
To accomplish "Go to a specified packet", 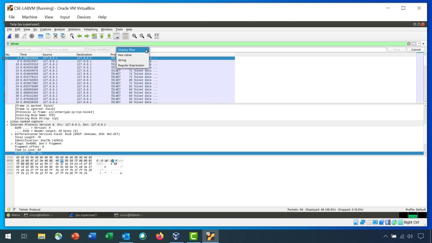I will pos(94,36).
